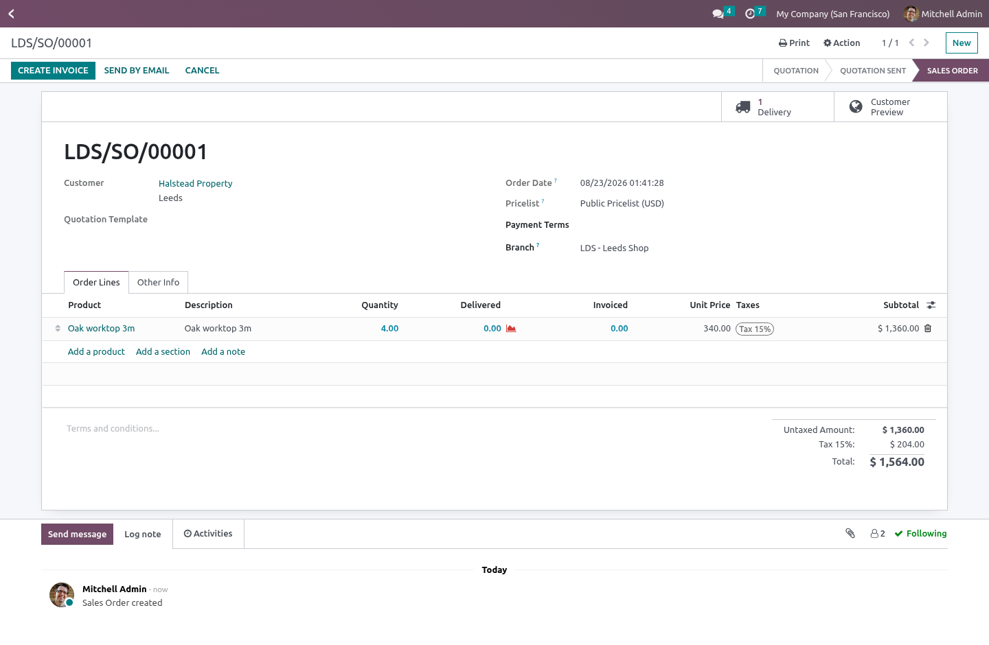
Task: Go to previous record arrow
Action: [x=911, y=43]
